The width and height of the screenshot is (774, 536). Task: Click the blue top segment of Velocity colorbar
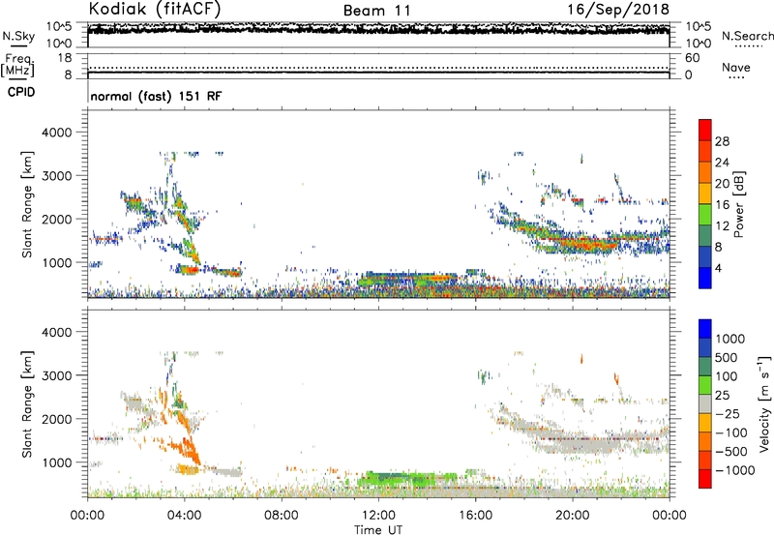(705, 329)
